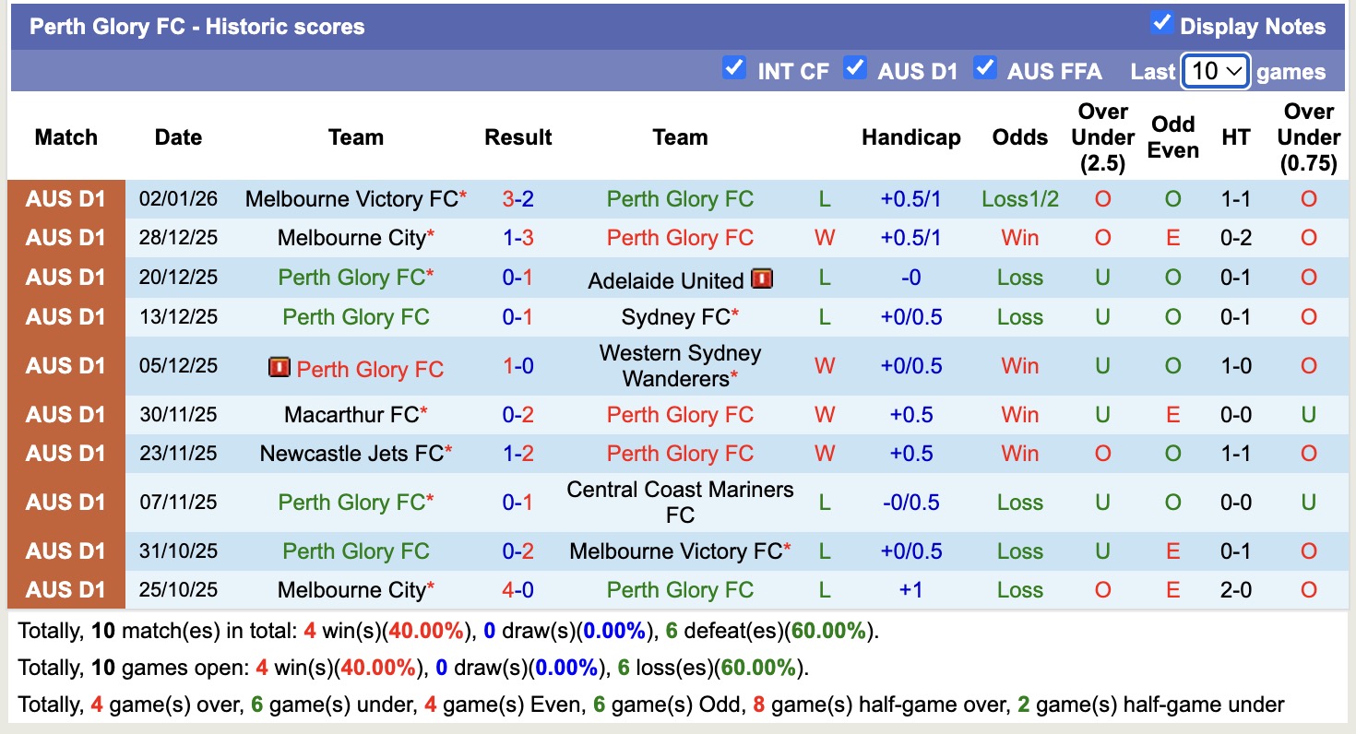1356x734 pixels.
Task: Disable the INT CF filter checkbox
Action: coord(735,69)
